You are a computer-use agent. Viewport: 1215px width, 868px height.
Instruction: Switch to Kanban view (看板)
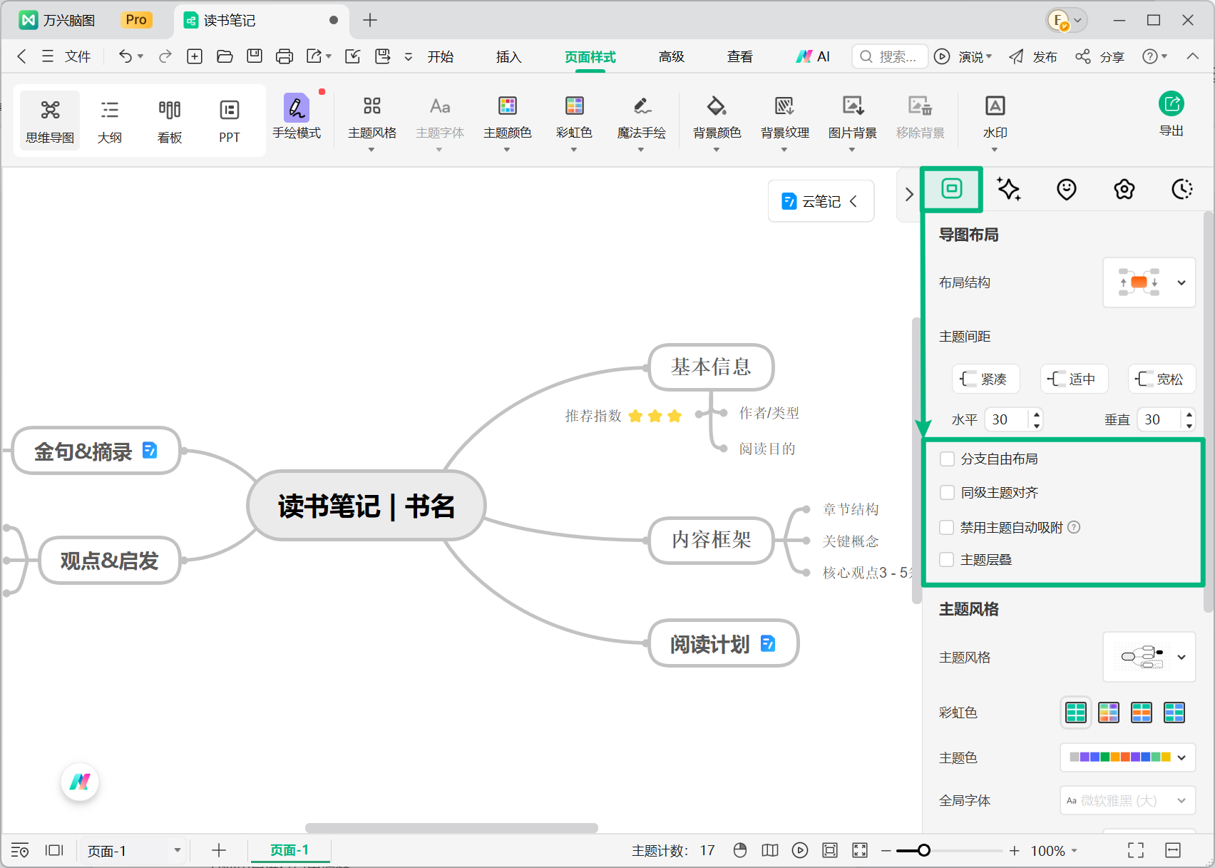170,121
